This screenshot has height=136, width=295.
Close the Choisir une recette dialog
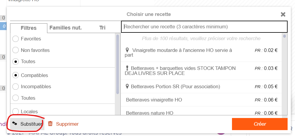(283, 14)
